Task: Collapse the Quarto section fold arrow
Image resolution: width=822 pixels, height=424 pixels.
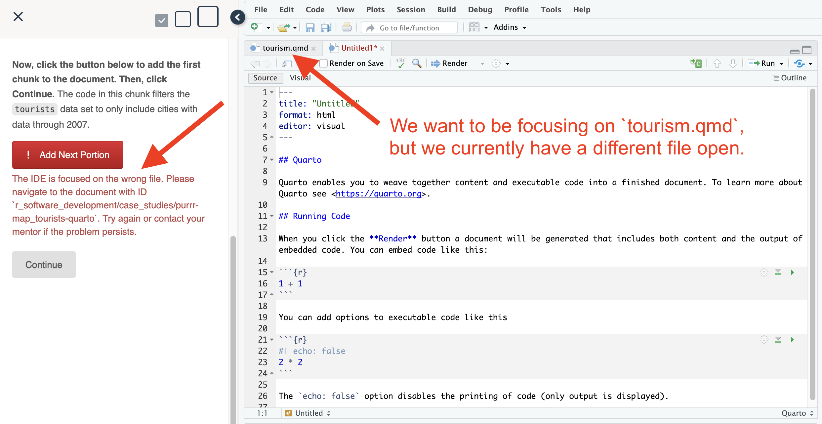Action: click(272, 160)
